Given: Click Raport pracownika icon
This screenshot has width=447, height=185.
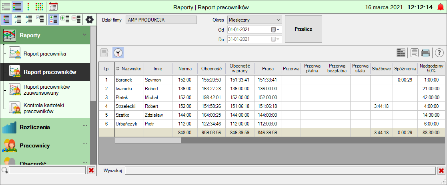Looking at the screenshot, I should [x=14, y=53].
